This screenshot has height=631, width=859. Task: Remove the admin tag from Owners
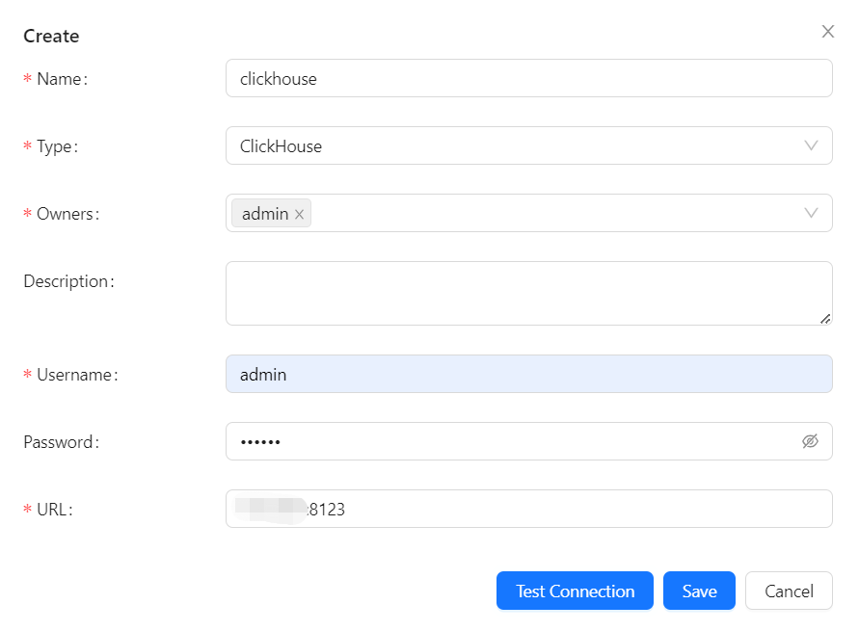pos(300,213)
